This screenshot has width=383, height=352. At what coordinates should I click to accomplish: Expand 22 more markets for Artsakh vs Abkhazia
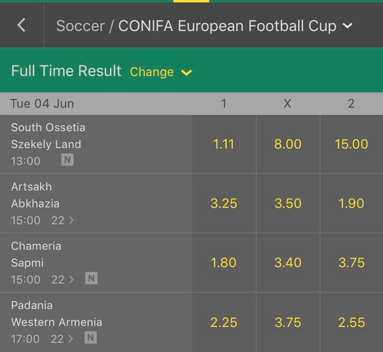[62, 220]
